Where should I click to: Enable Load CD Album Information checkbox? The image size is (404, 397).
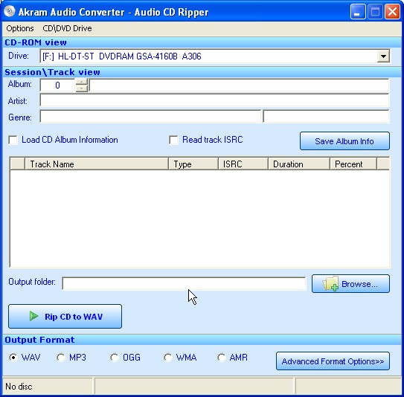pos(13,140)
